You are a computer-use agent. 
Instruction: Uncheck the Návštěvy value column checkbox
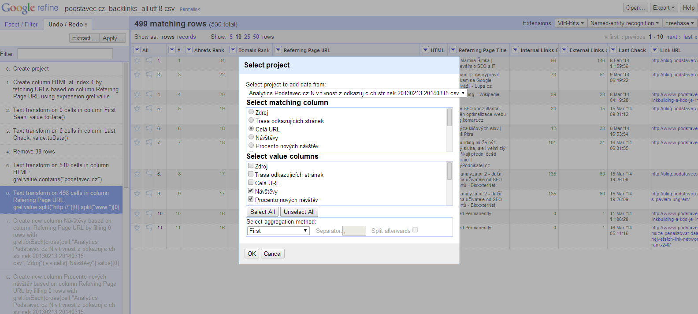(x=251, y=191)
